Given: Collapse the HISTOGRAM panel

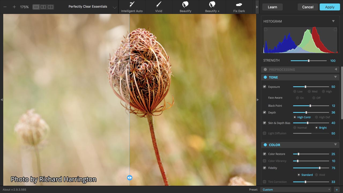Looking at the screenshot, I should (333, 21).
